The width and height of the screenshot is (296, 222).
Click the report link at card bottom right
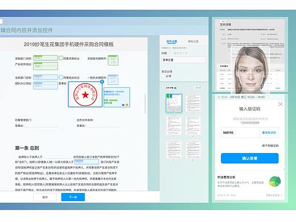pyautogui.click(x=274, y=195)
